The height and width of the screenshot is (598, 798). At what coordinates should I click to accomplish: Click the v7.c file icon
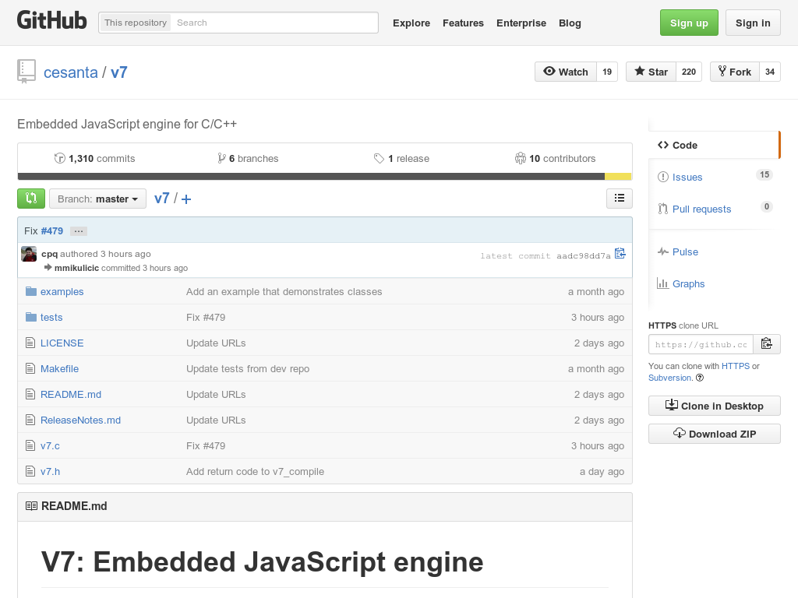tap(30, 446)
